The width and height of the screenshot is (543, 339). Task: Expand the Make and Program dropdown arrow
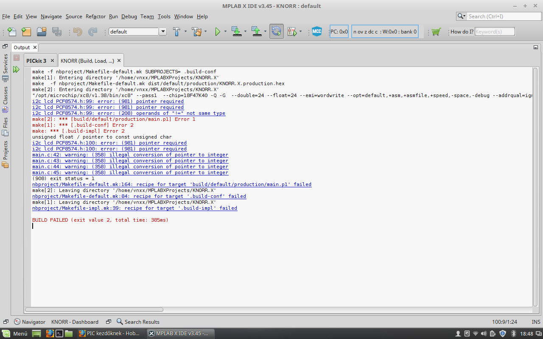click(x=245, y=32)
